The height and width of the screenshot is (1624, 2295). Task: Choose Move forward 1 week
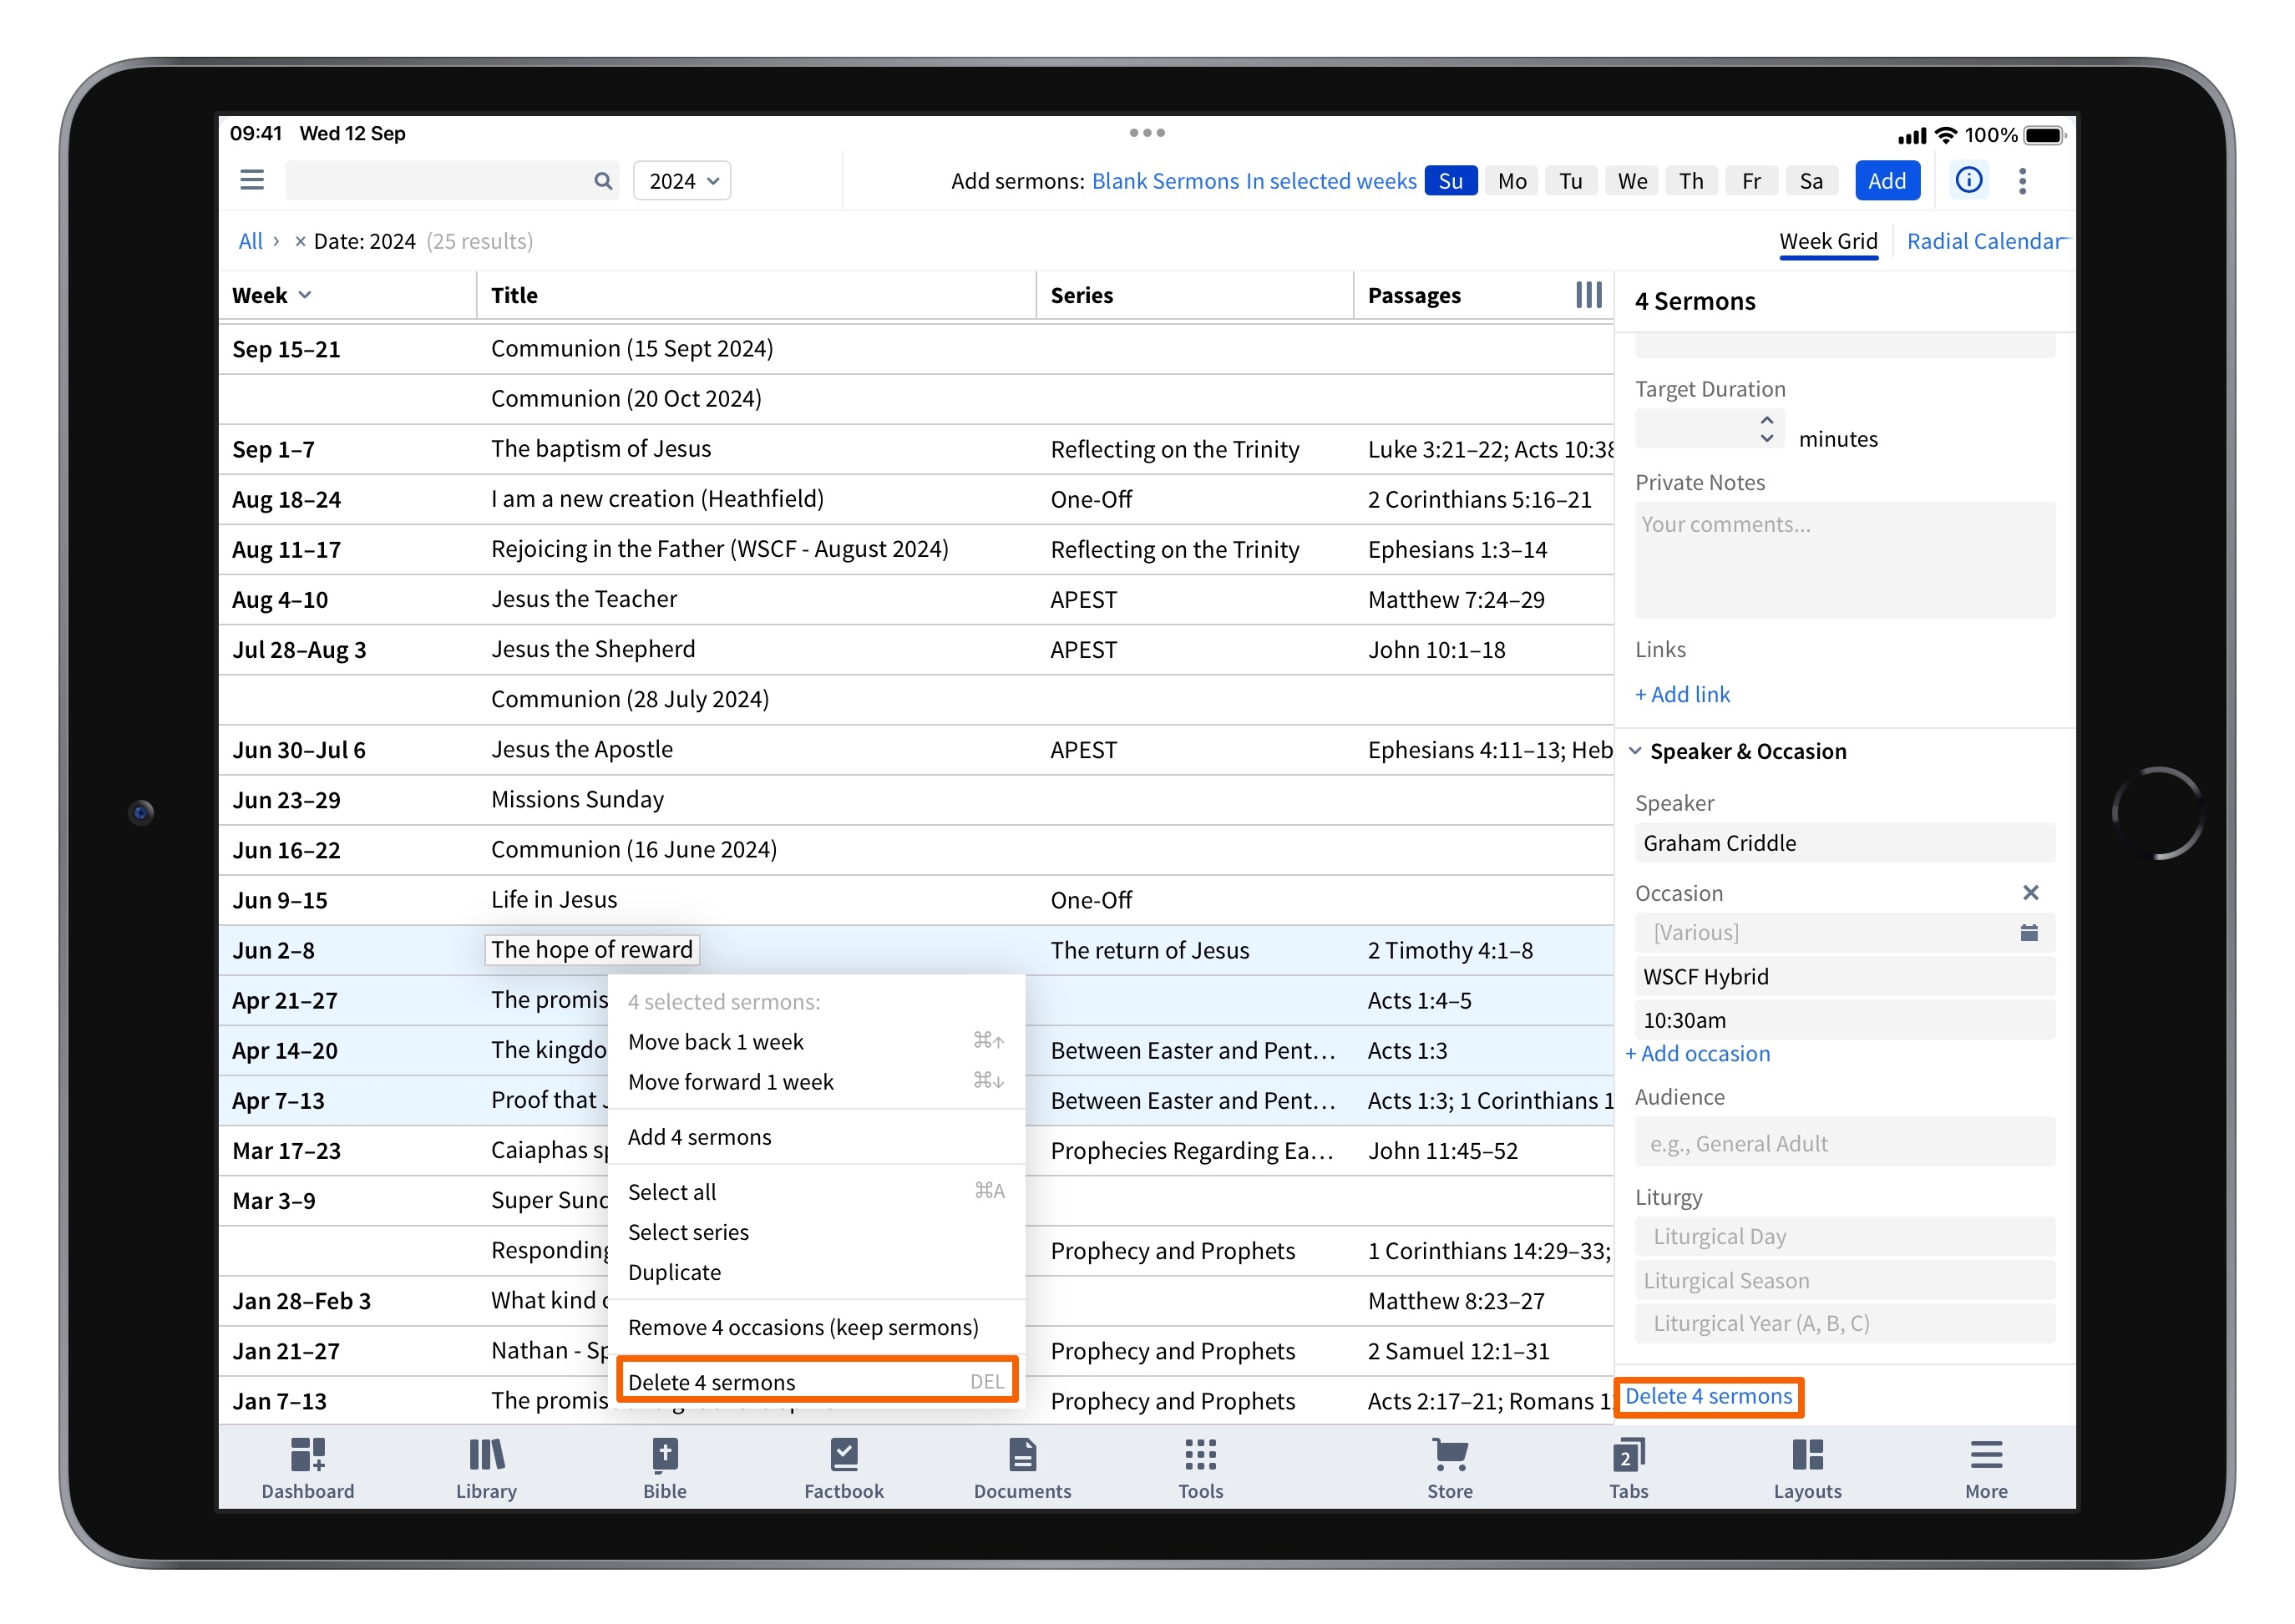(x=816, y=1082)
